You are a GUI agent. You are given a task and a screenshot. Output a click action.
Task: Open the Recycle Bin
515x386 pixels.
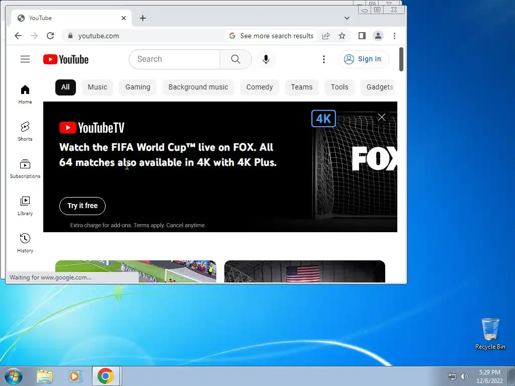tap(490, 334)
